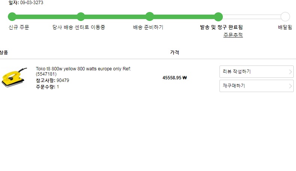Click the 당사 배송 센터로 이동중 step dot

coord(81,16)
